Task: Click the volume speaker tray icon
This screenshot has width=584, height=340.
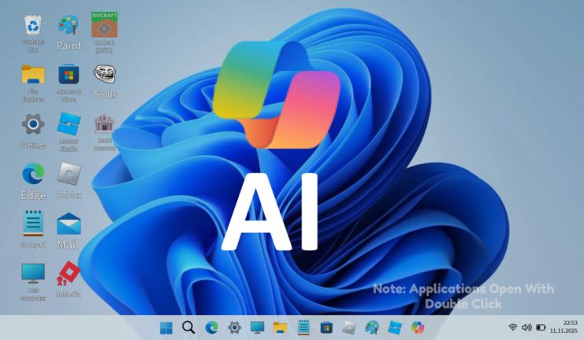Action: coord(526,327)
